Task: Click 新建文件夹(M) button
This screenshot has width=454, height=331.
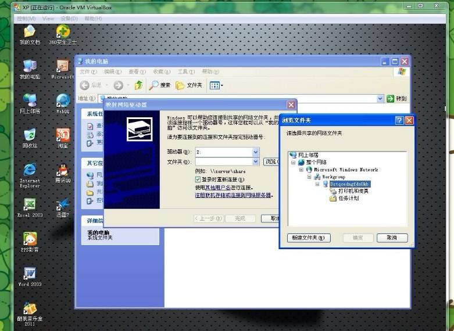Action: tap(309, 238)
